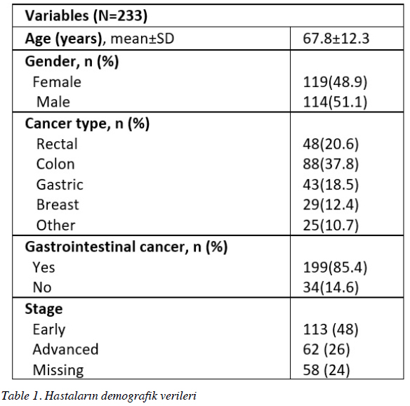This screenshot has height=406, width=410.
Task: Select the Advanced row label
Action: (65, 349)
